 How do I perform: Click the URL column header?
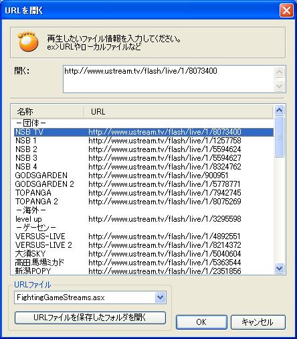tap(179, 111)
